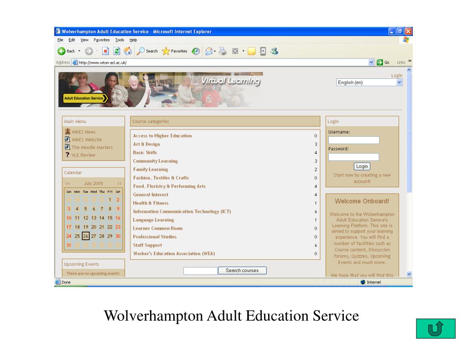Viewport: 467px width, 350px height.
Task: Open the Help menu
Action: 133,40
